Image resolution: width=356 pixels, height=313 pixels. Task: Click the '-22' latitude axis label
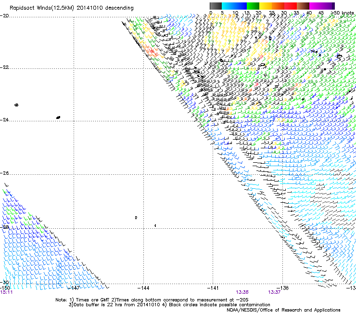pyautogui.click(x=4, y=67)
